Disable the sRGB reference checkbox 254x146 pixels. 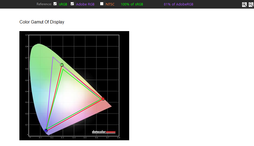pos(55,4)
